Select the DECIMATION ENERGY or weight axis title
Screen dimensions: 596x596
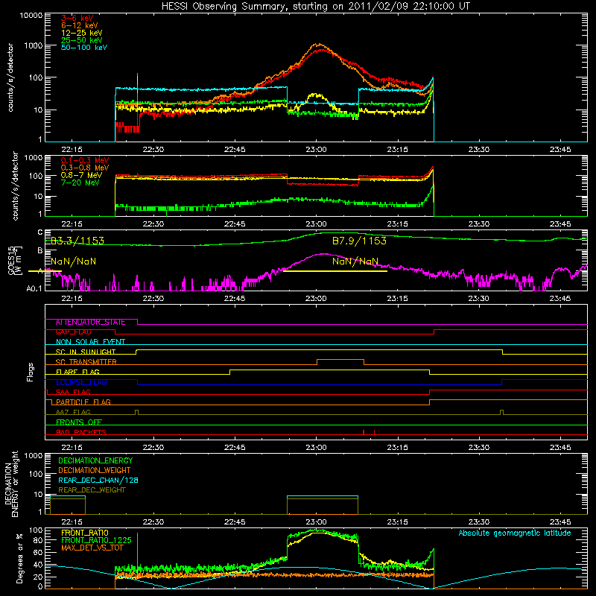(x=11, y=484)
